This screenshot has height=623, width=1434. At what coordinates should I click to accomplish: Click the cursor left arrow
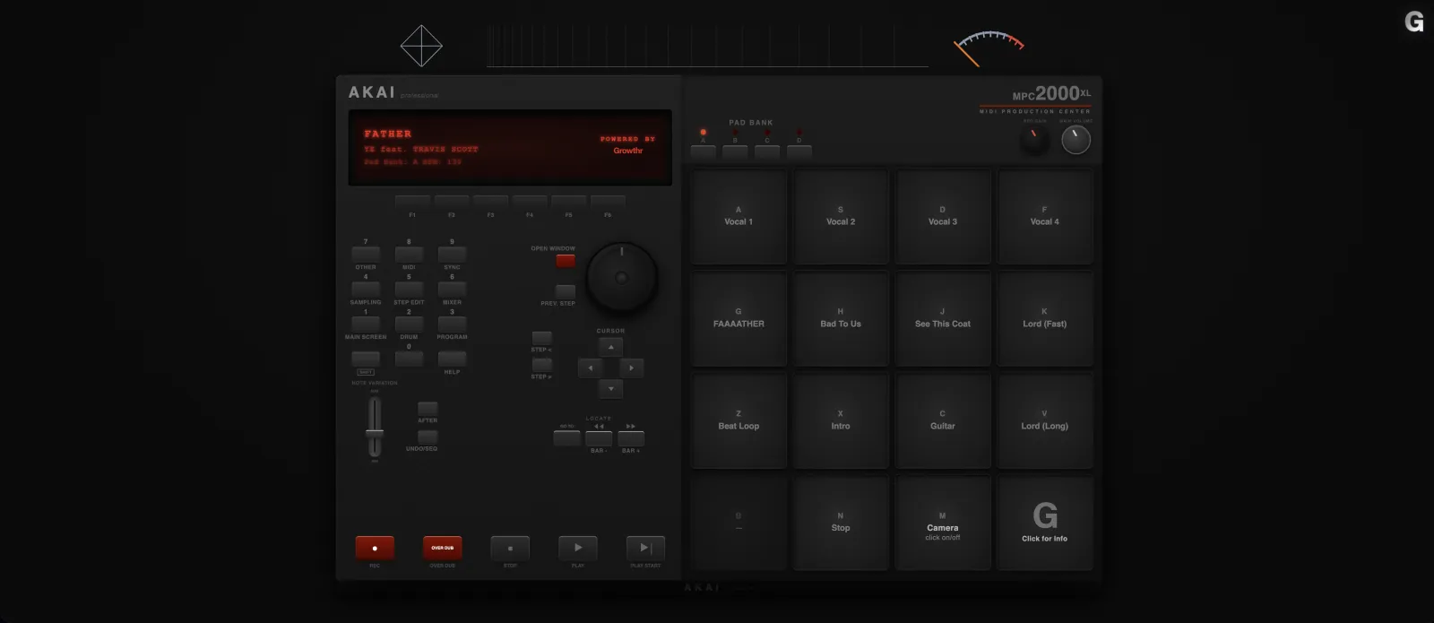click(x=590, y=368)
